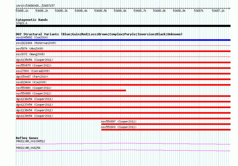Open variant nsv1045692 (Coe2014) label

(x=32, y=37)
